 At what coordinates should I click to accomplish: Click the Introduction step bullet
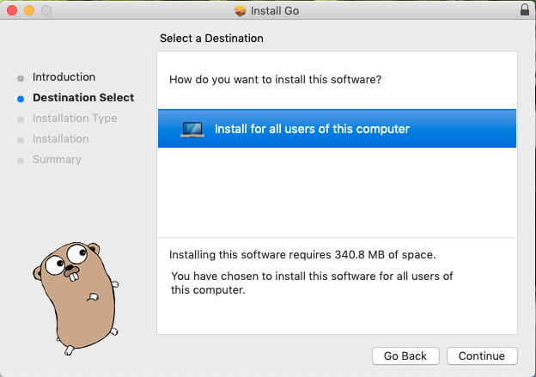tap(21, 79)
